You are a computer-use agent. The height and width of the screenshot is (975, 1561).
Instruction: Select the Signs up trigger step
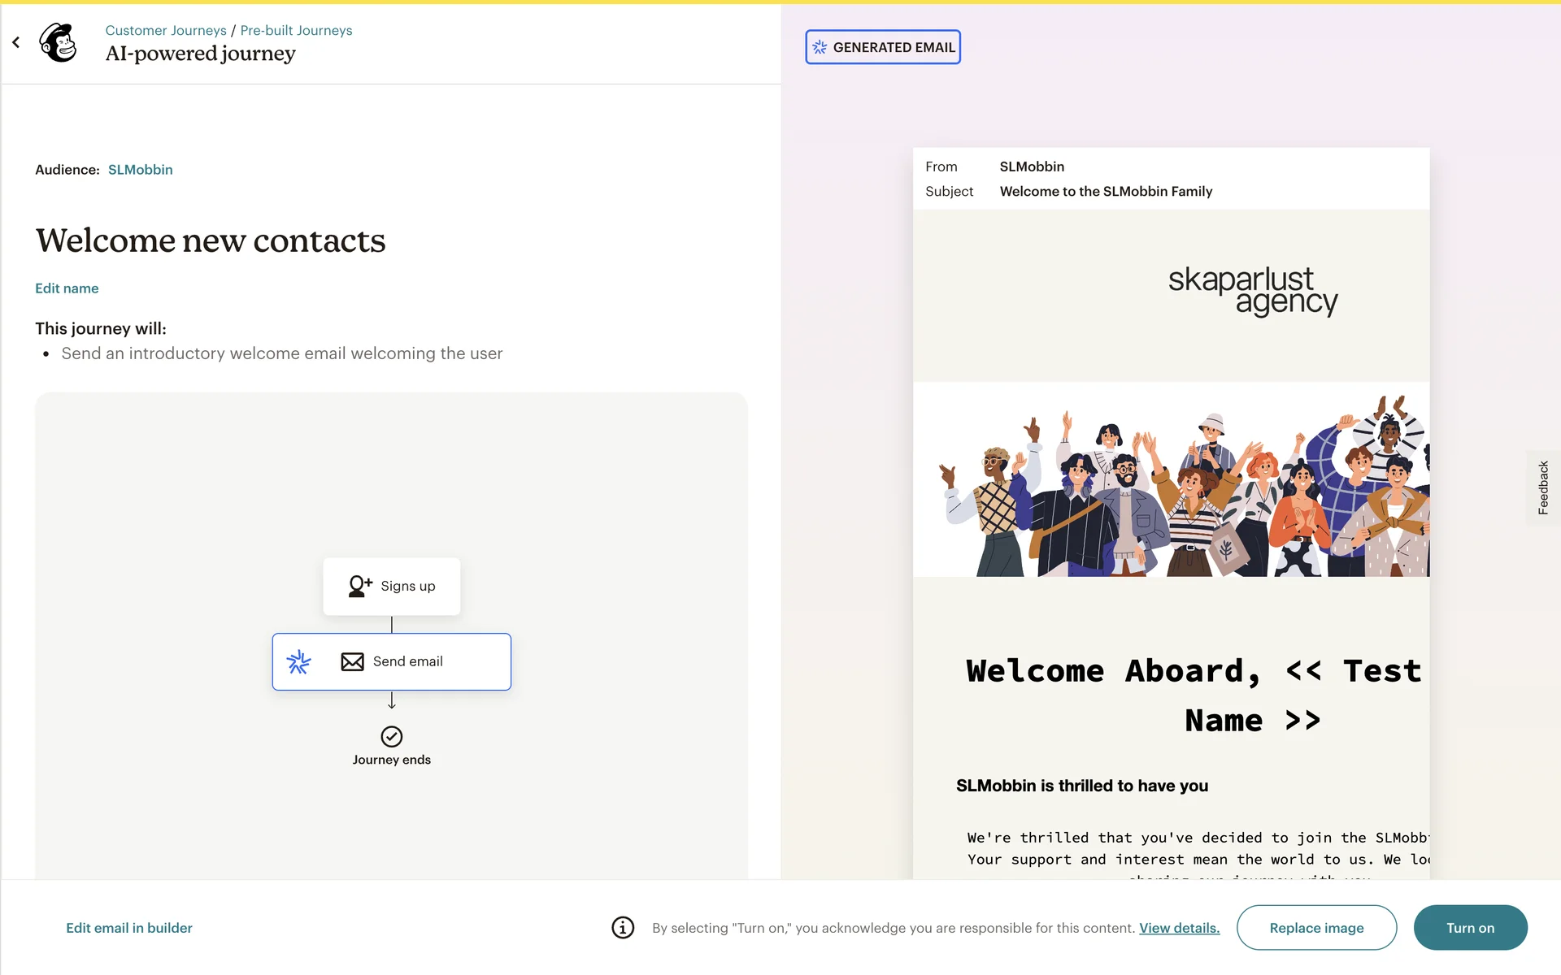(407, 587)
